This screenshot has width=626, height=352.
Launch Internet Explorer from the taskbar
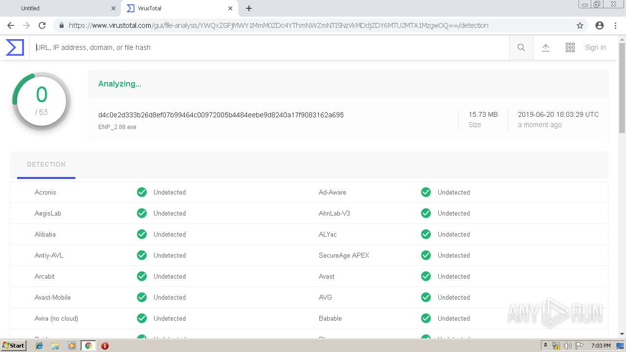tap(39, 346)
